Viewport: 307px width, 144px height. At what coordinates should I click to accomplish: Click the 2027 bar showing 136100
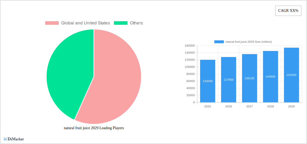pos(249,78)
